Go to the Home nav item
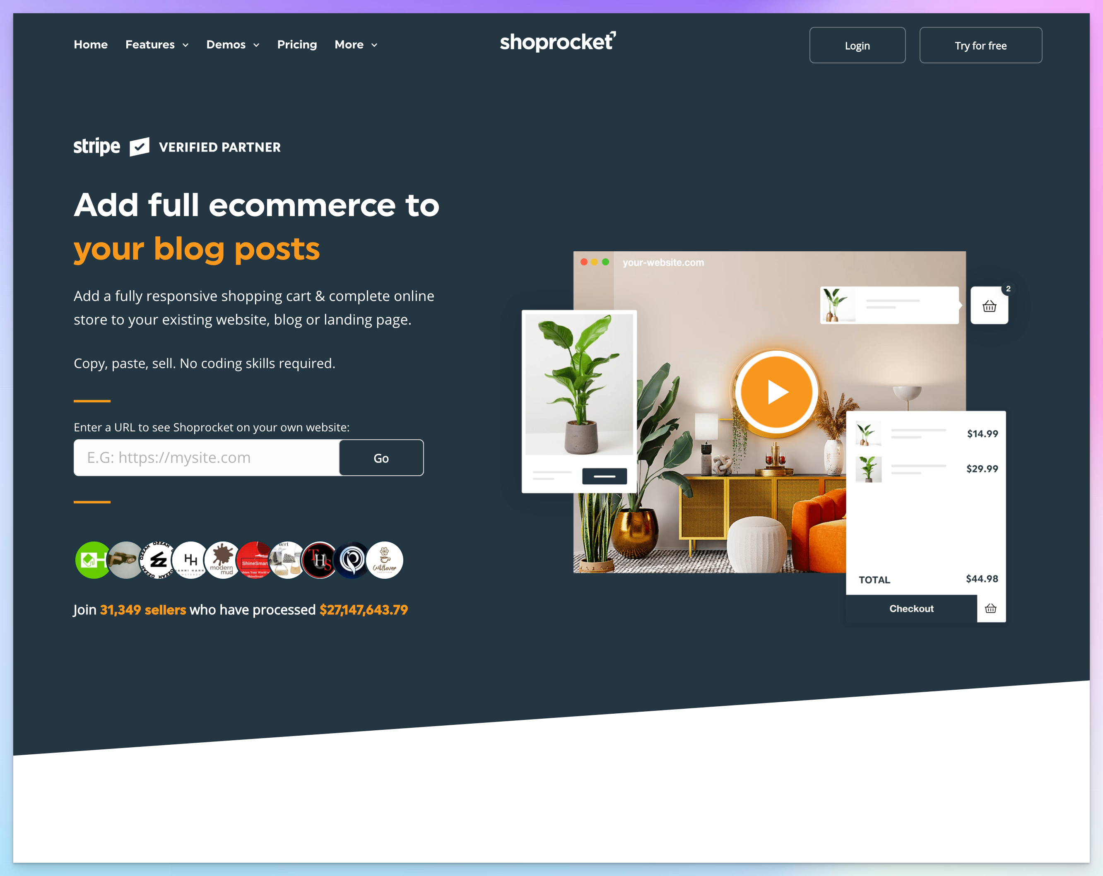Image resolution: width=1103 pixels, height=876 pixels. 91,45
